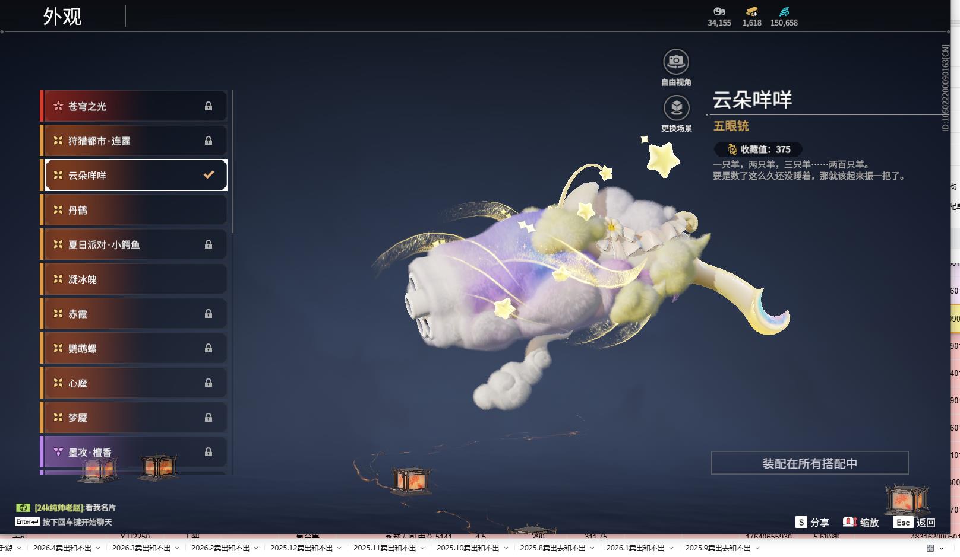Click the Esc 返回 return button

(x=912, y=523)
